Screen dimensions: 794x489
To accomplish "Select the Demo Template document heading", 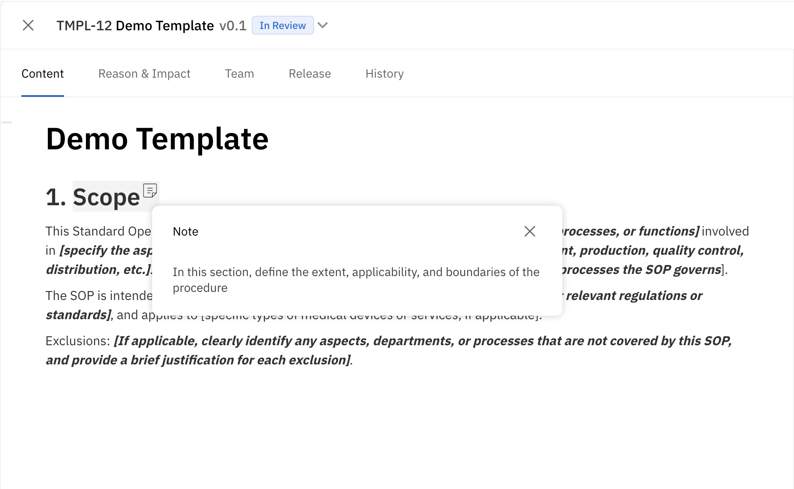I will tap(157, 138).
